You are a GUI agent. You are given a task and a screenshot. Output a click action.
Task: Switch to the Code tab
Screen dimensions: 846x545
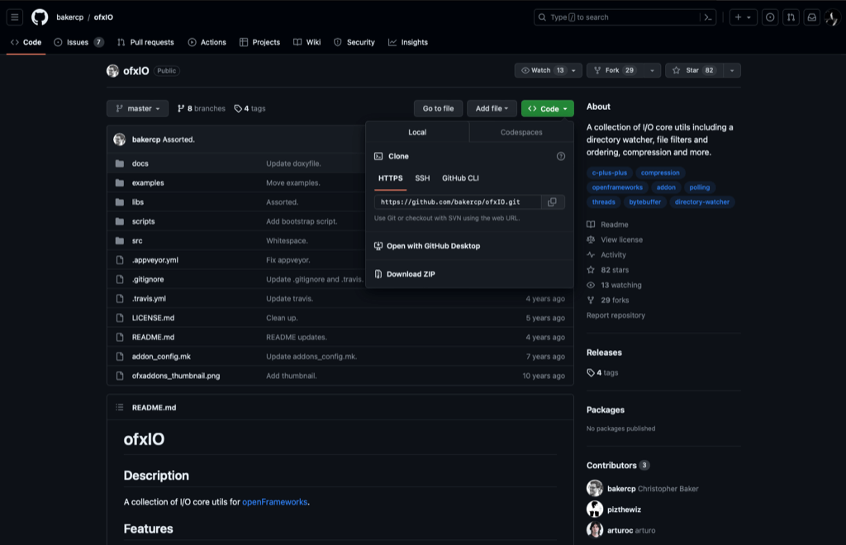pos(26,42)
